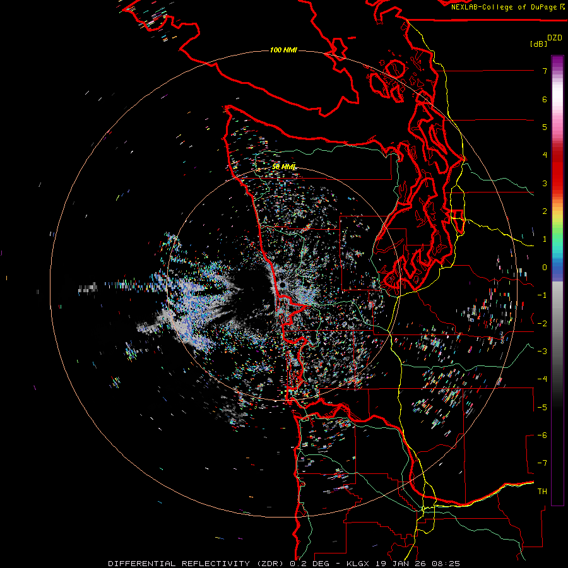Image resolution: width=568 pixels, height=568 pixels.
Task: Click the red band of the color bar
Action: [x=557, y=169]
